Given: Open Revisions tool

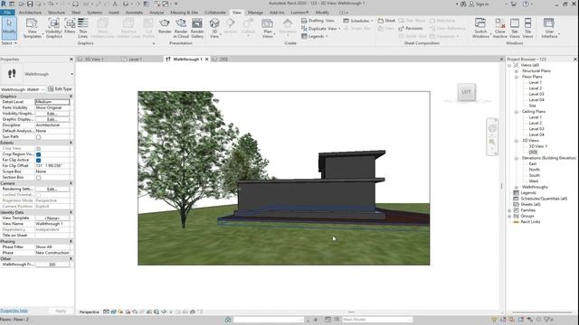Looking at the screenshot, I should click(x=411, y=28).
